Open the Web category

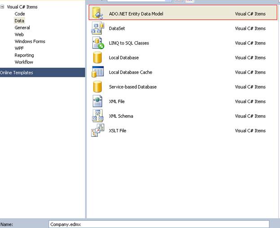pos(19,34)
